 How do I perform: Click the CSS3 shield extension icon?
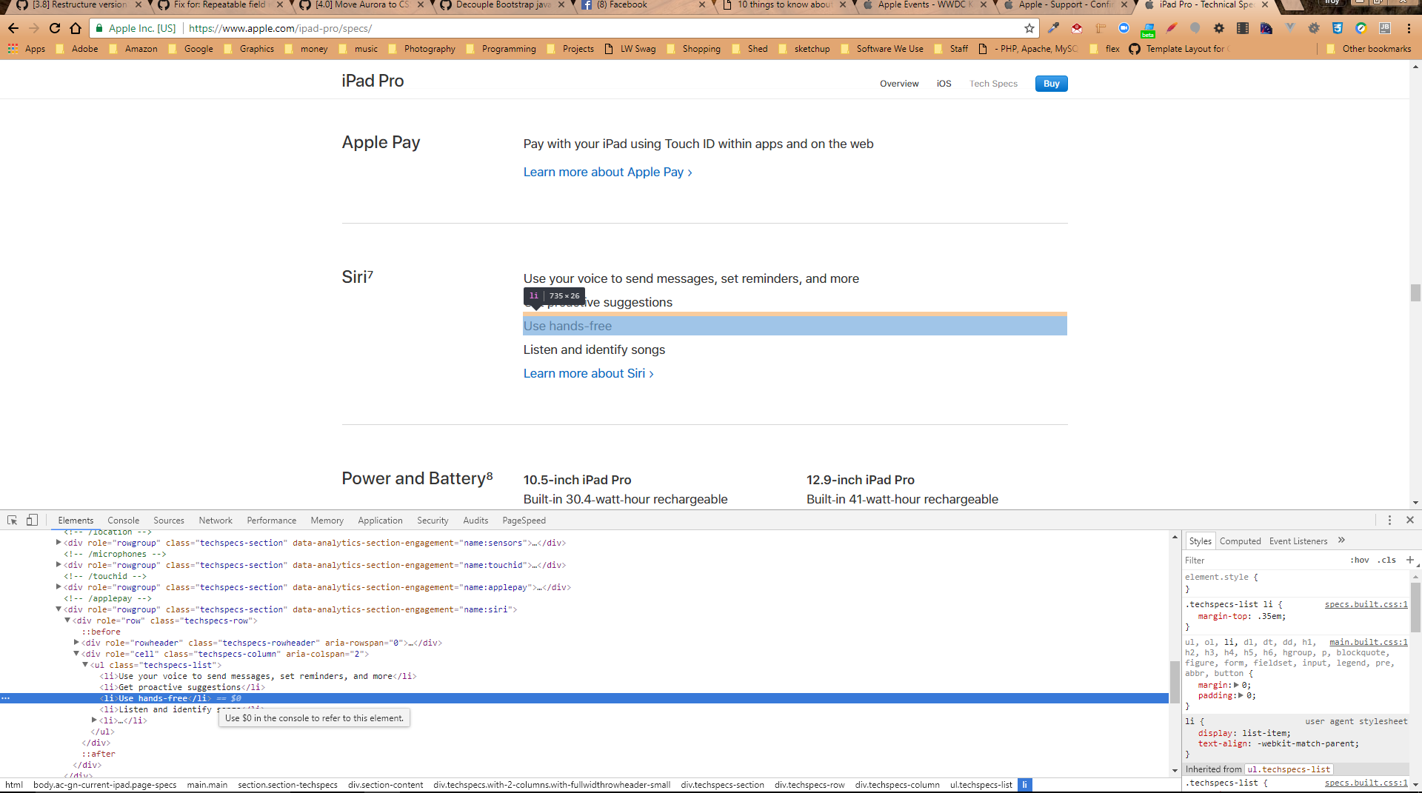point(1338,28)
